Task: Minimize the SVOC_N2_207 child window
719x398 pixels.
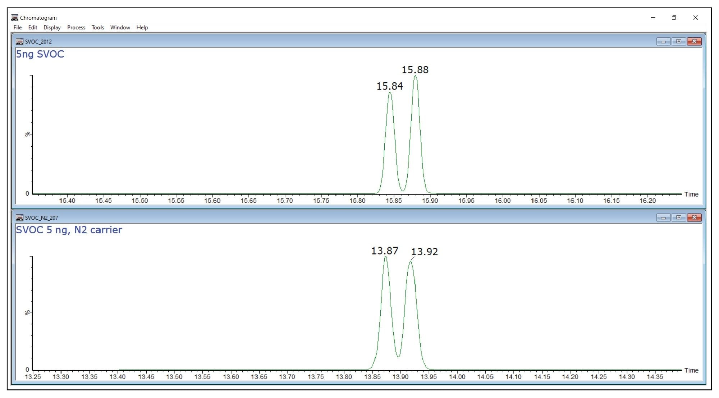Action: click(663, 218)
